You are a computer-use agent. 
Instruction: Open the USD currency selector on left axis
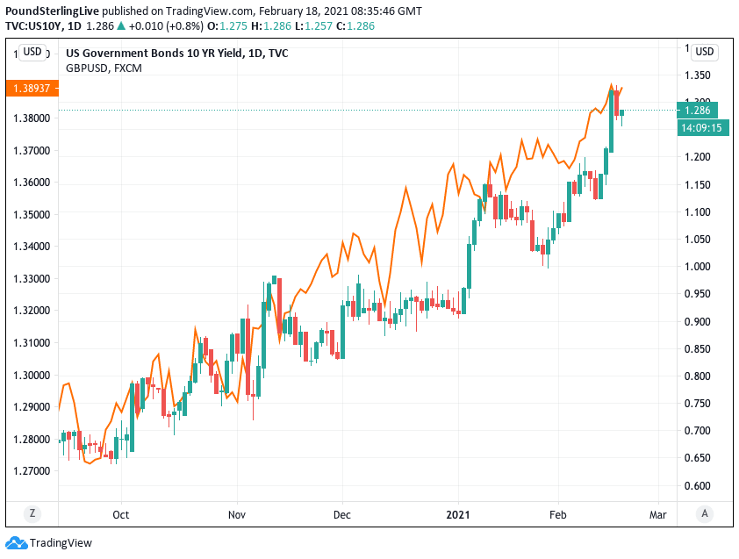point(32,52)
